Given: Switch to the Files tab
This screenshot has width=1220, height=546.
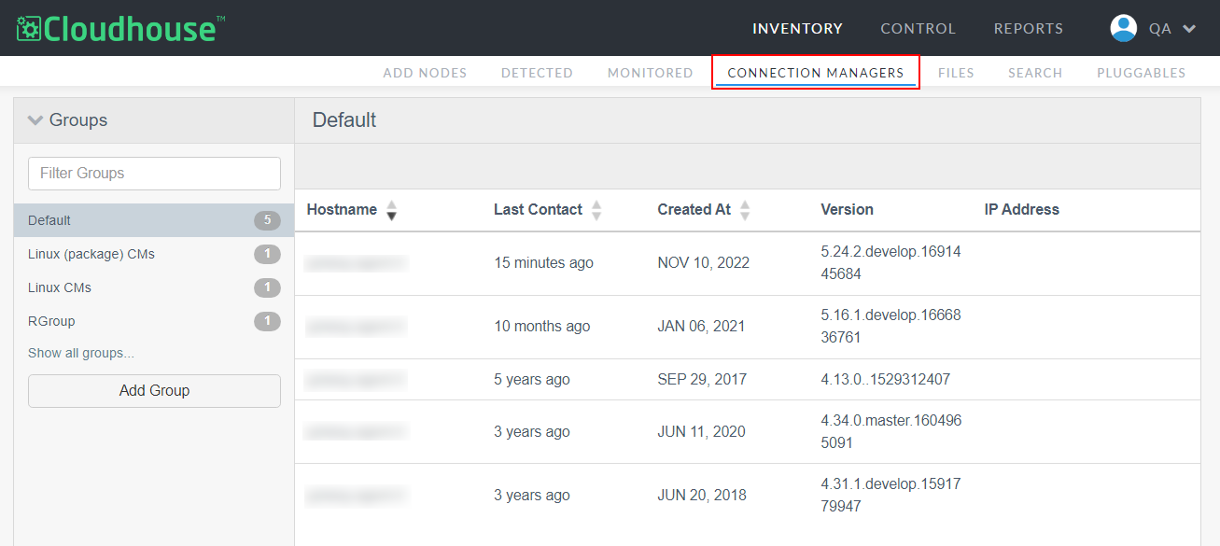Looking at the screenshot, I should pyautogui.click(x=956, y=73).
